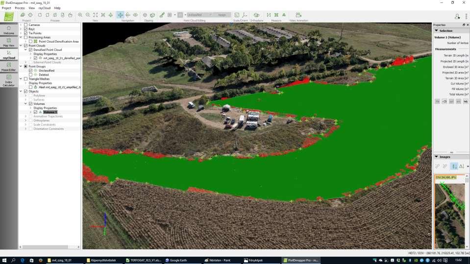
Task: Enable Point Cloud Densification Area checkbox
Action: (x=30, y=42)
